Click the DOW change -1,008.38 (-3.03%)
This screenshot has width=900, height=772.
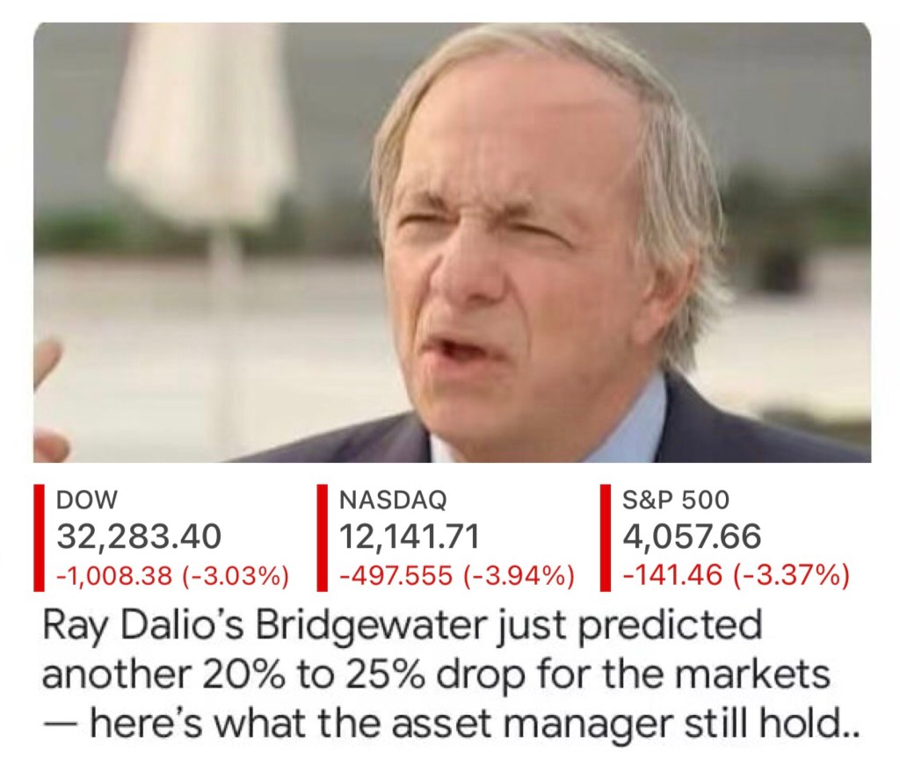click(x=172, y=577)
